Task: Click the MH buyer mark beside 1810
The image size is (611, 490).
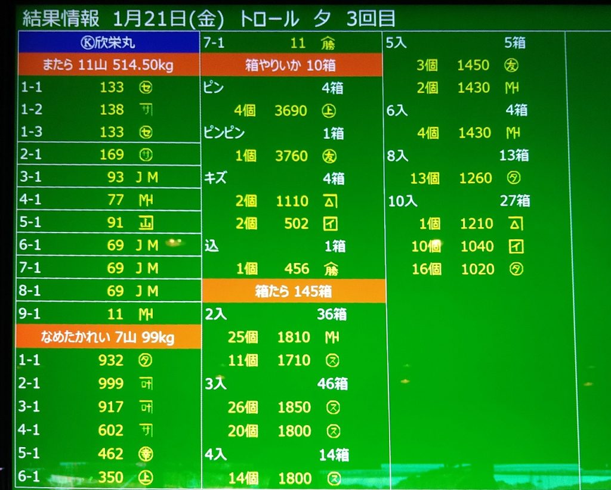Action: (332, 337)
